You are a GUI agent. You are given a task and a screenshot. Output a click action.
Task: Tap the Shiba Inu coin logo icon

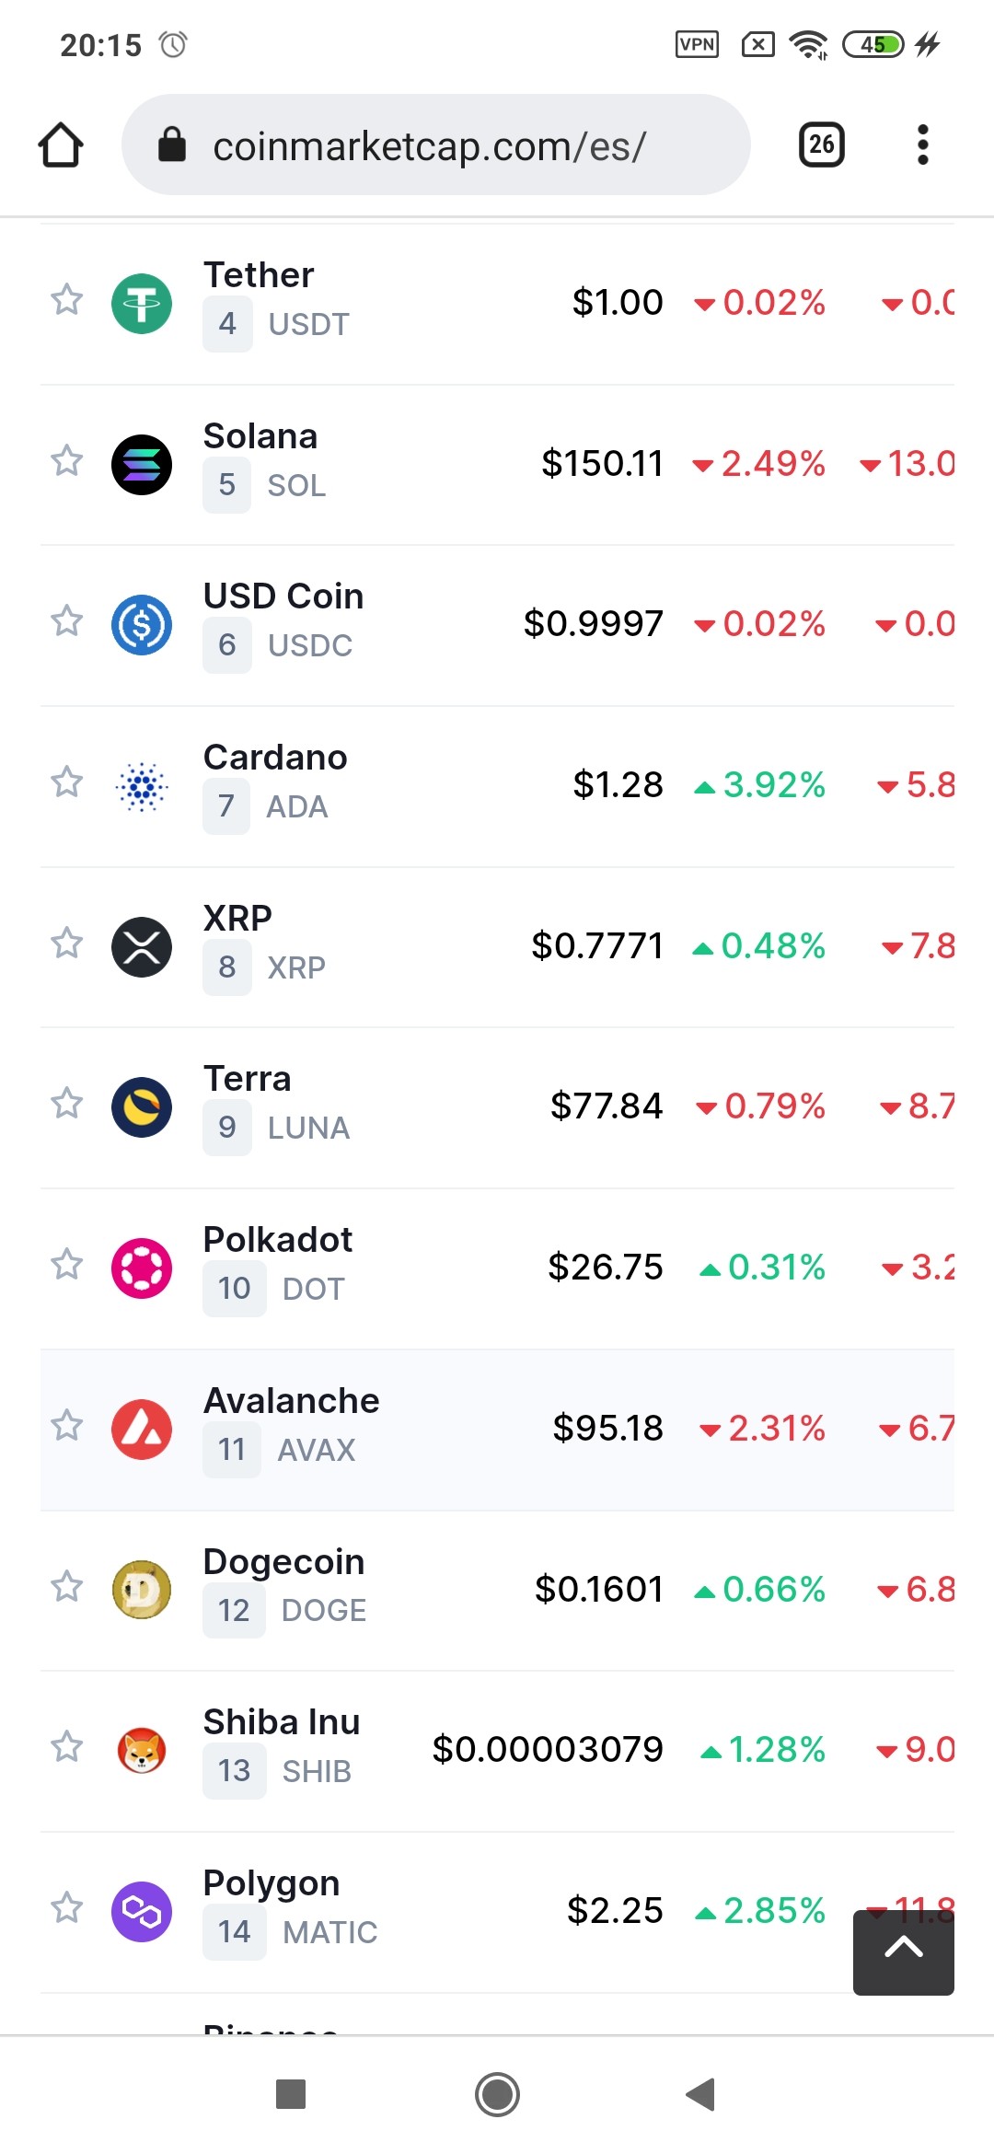[142, 1751]
